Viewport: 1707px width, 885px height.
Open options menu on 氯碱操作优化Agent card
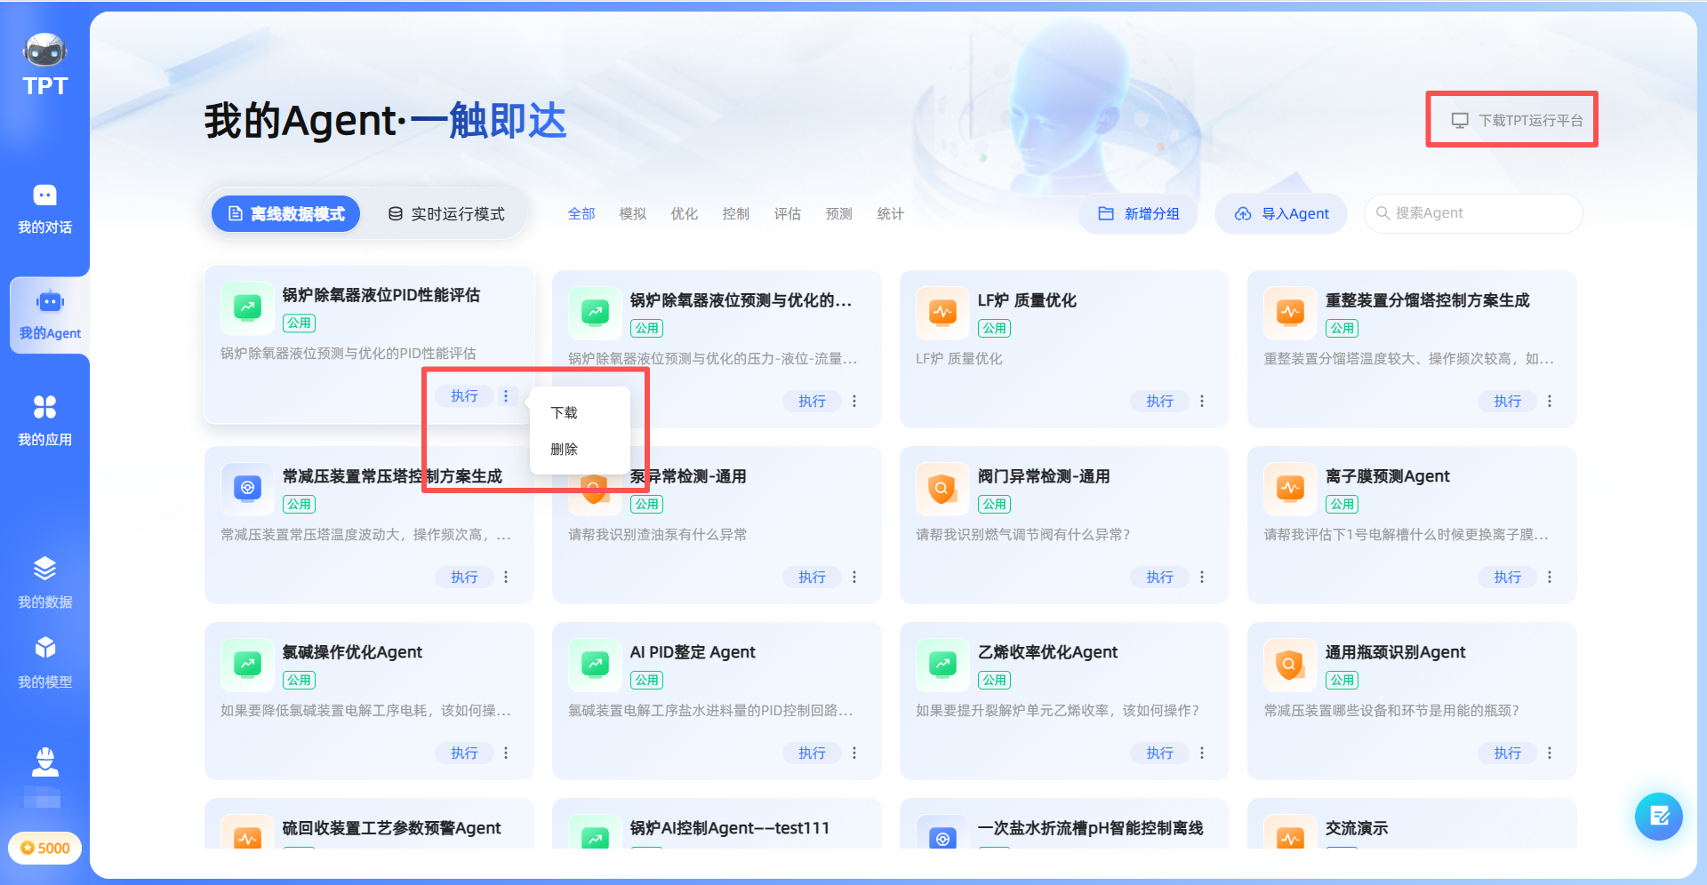[506, 753]
